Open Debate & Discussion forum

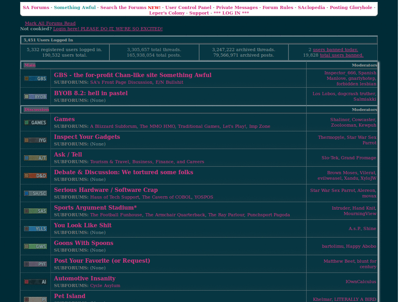[x=124, y=172]
